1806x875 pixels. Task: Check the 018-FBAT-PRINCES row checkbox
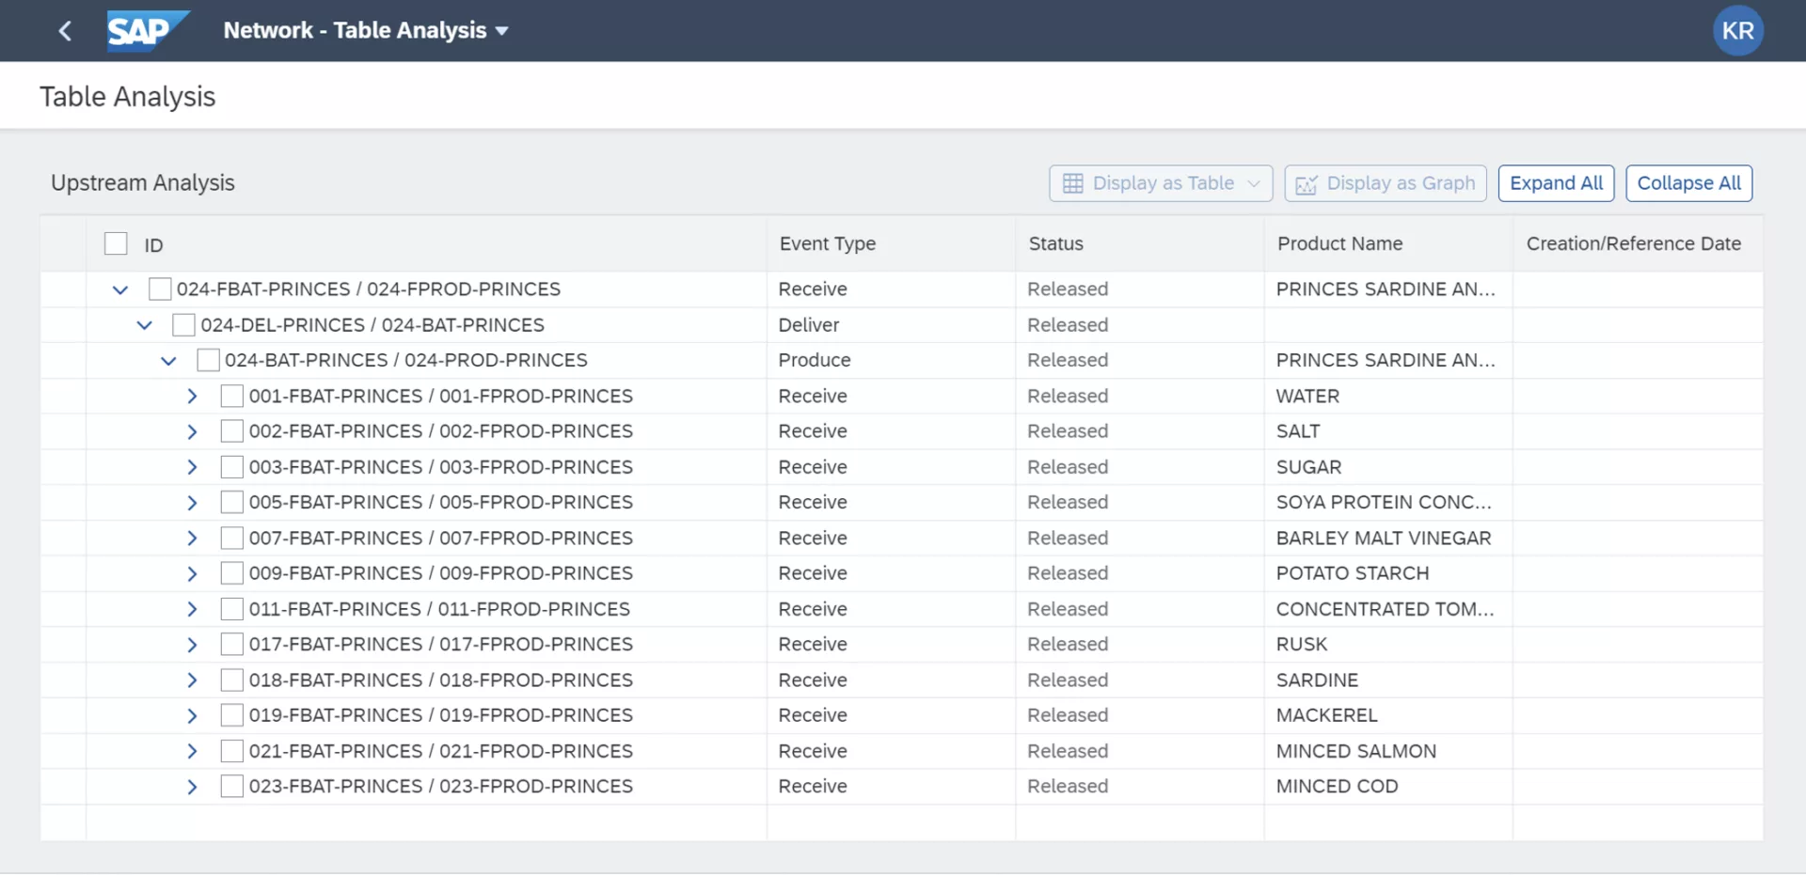click(x=231, y=680)
